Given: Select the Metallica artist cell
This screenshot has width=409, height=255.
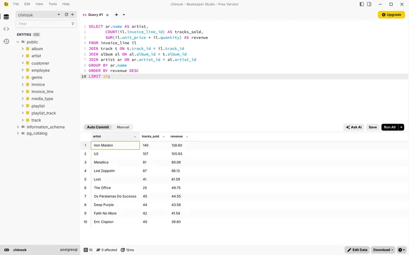Looking at the screenshot, I should (115, 162).
